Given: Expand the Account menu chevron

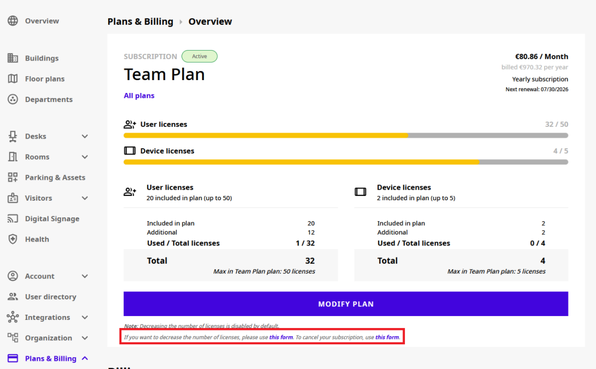Looking at the screenshot, I should tap(85, 276).
